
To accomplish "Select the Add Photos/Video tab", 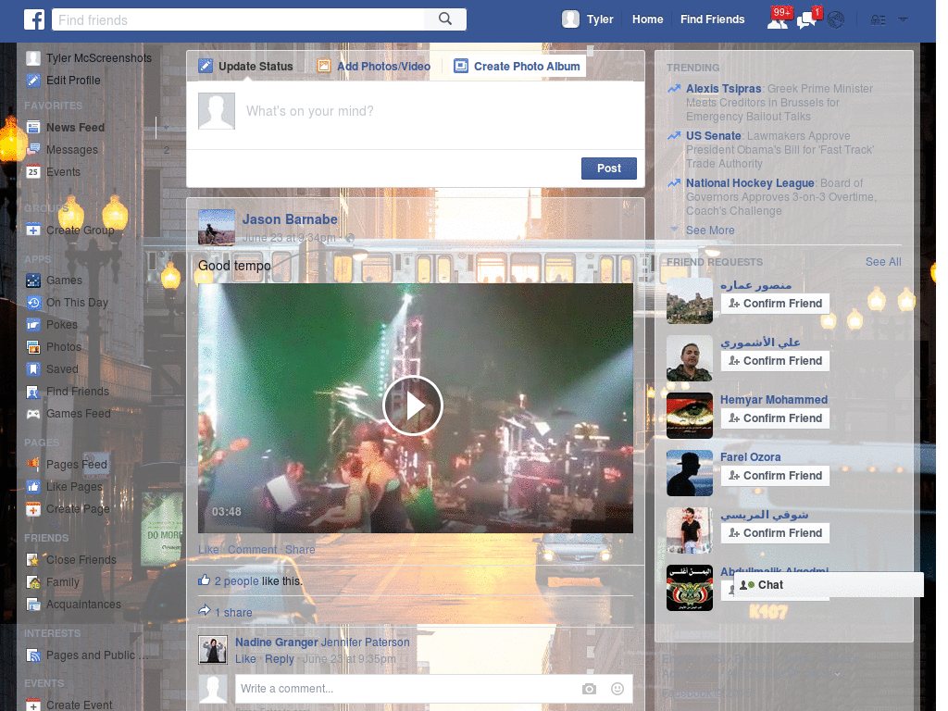I will point(374,67).
